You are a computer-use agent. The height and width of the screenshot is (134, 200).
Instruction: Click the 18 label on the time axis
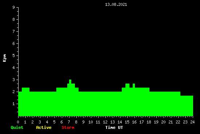click(149, 122)
